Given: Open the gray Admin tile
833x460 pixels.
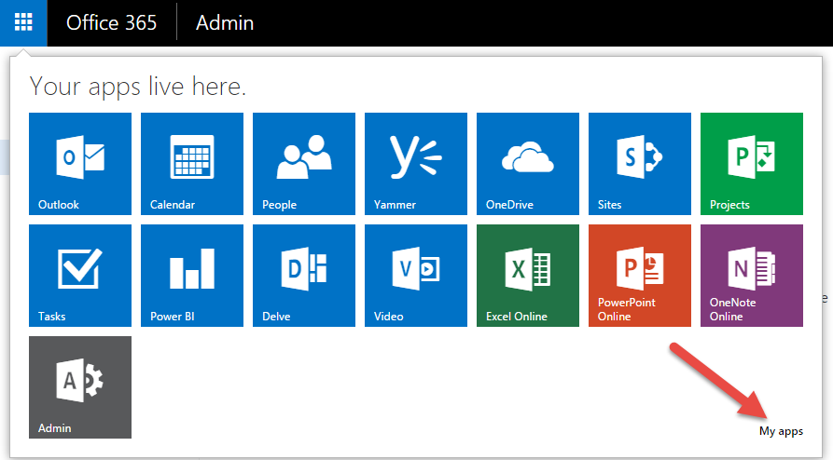Looking at the screenshot, I should pos(80,387).
